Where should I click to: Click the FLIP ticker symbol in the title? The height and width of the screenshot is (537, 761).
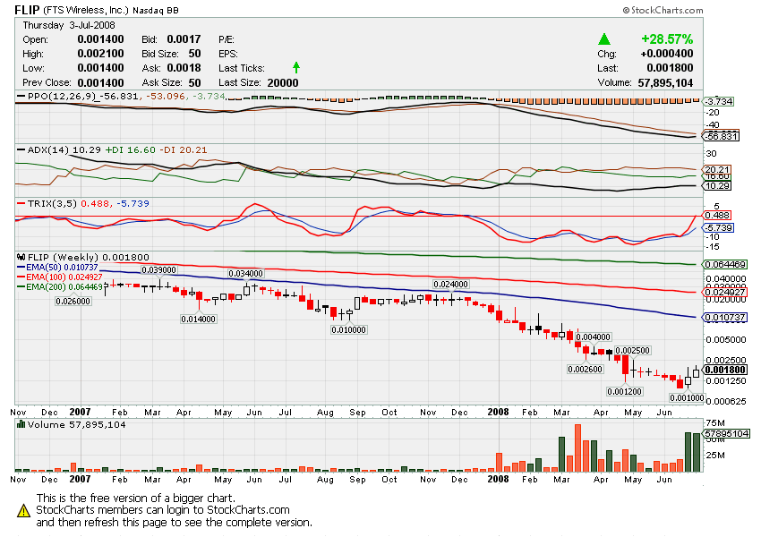[27, 10]
